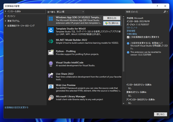Expand the インストール済み tree node
This screenshot has width=173, height=122.
(5, 11)
